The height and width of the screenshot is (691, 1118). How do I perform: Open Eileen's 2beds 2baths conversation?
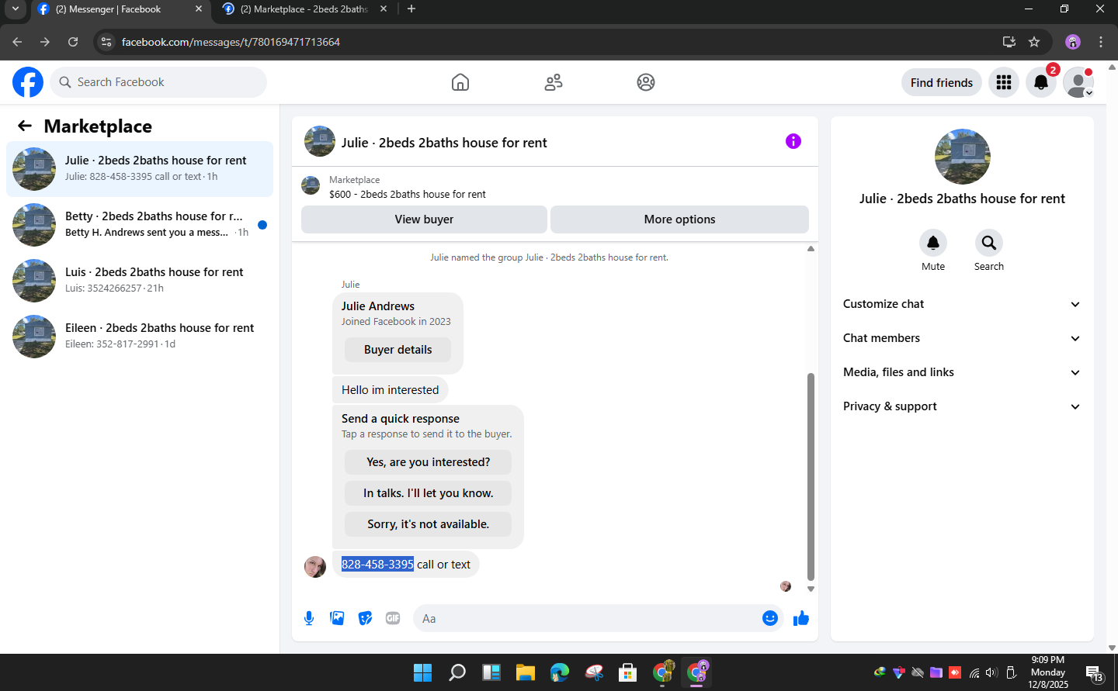pos(140,337)
